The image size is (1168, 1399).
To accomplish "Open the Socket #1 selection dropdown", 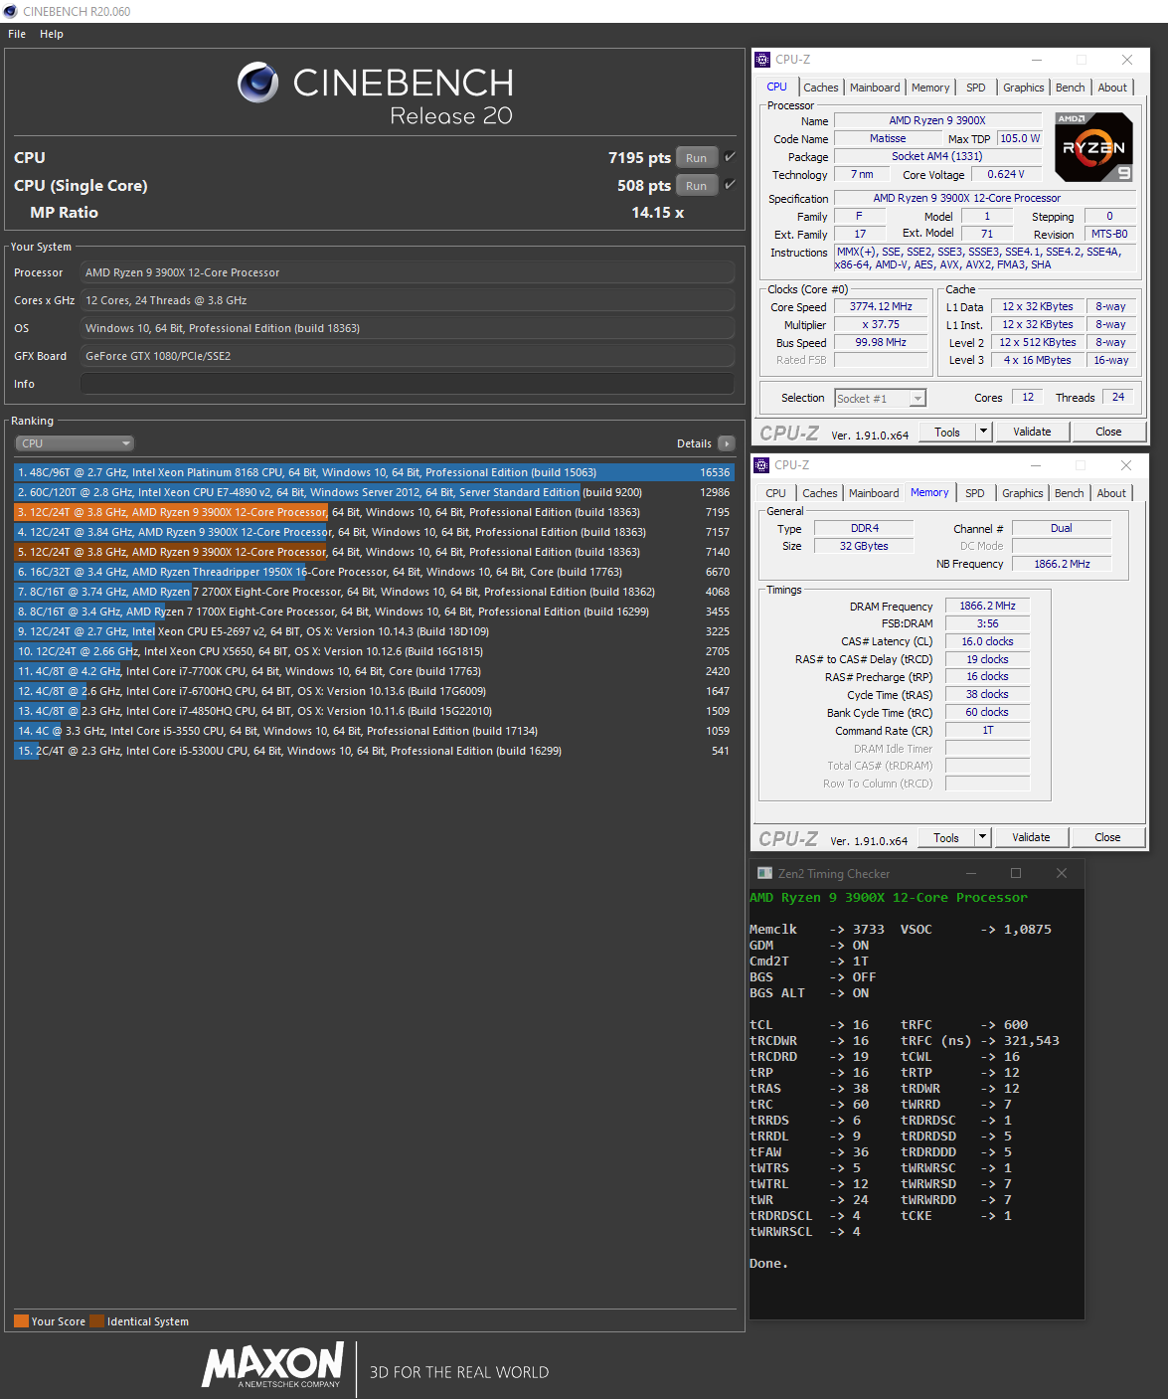I will [x=881, y=398].
